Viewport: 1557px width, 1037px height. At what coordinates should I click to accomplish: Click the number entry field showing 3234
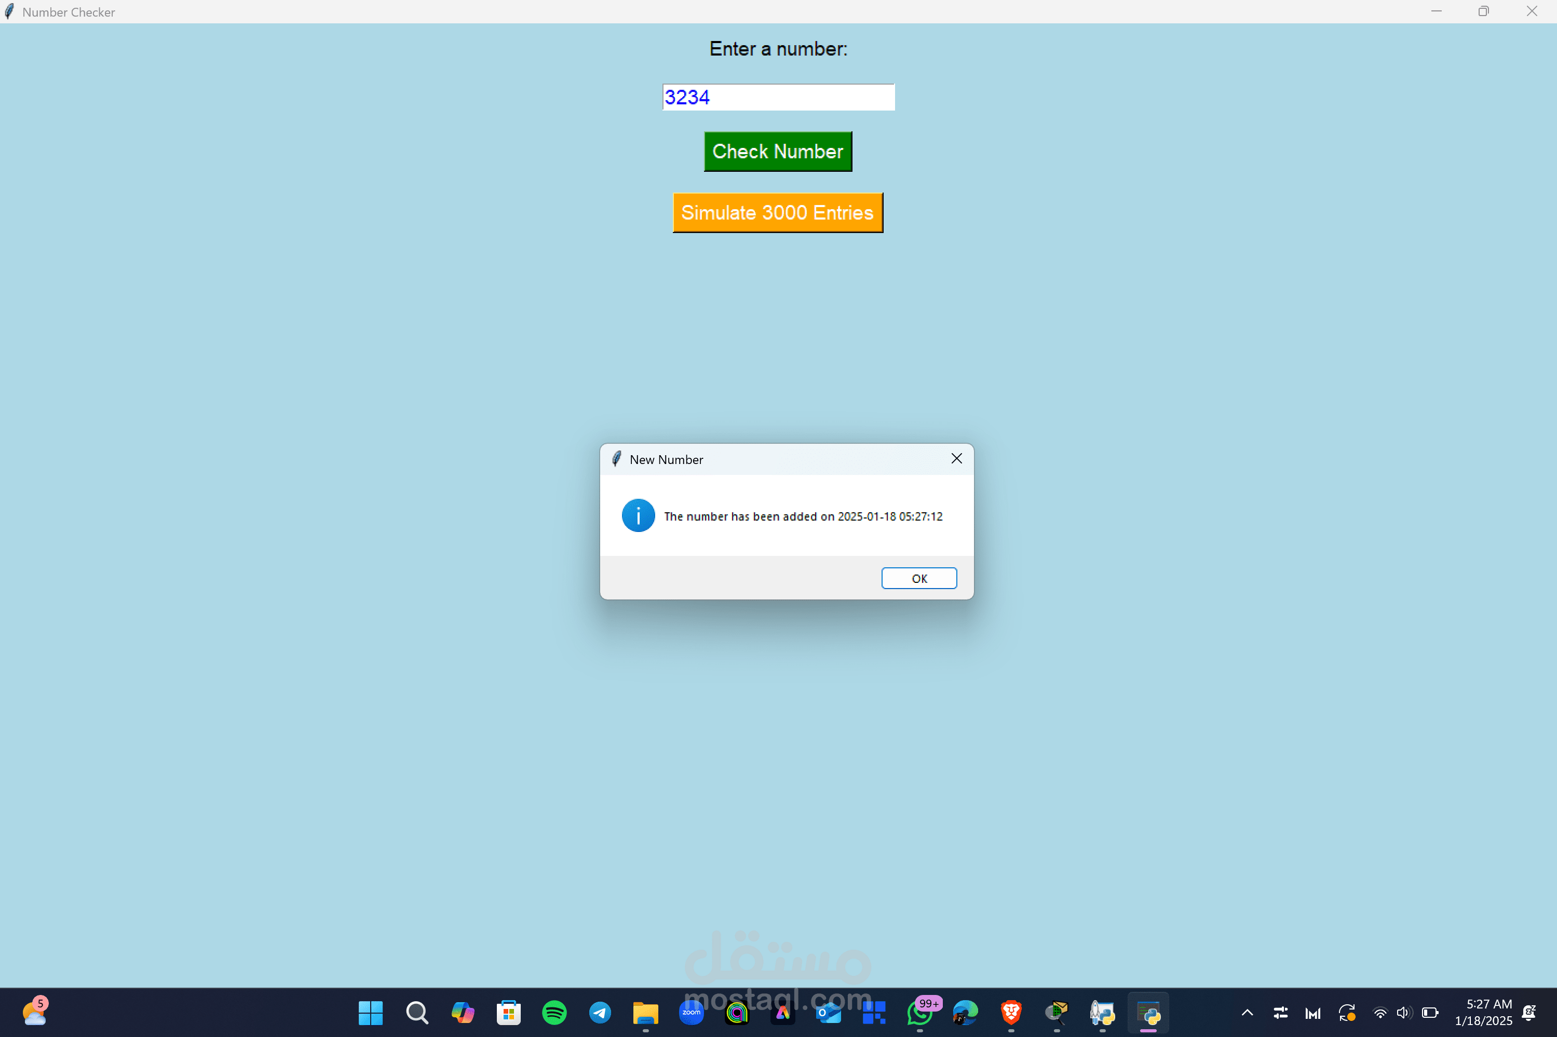pos(778,97)
